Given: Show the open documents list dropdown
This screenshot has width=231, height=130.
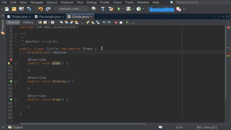Looking at the screenshot, I should click(223, 17).
